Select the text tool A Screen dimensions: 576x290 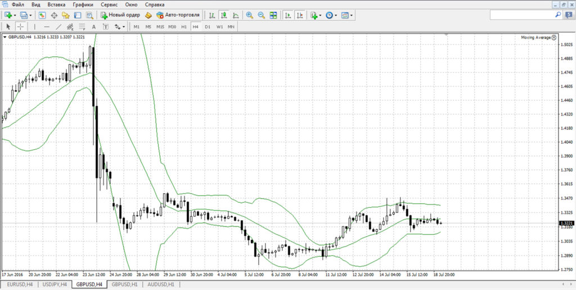point(94,26)
